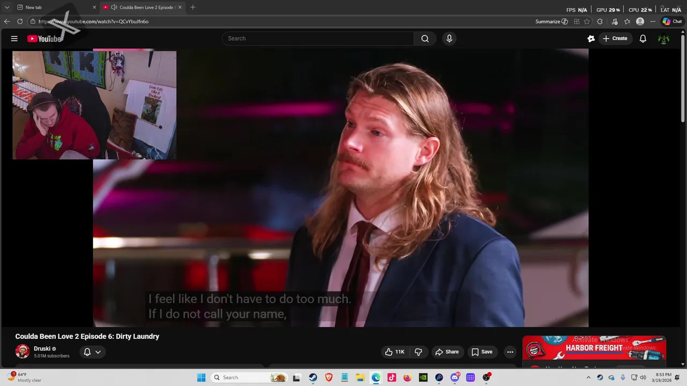Open the Windows Start menu
Screen dimensions: 687x386
coord(201,377)
